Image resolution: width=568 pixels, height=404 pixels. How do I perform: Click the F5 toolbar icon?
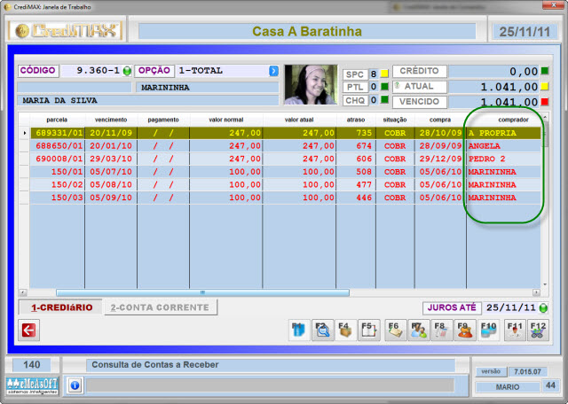(x=370, y=330)
